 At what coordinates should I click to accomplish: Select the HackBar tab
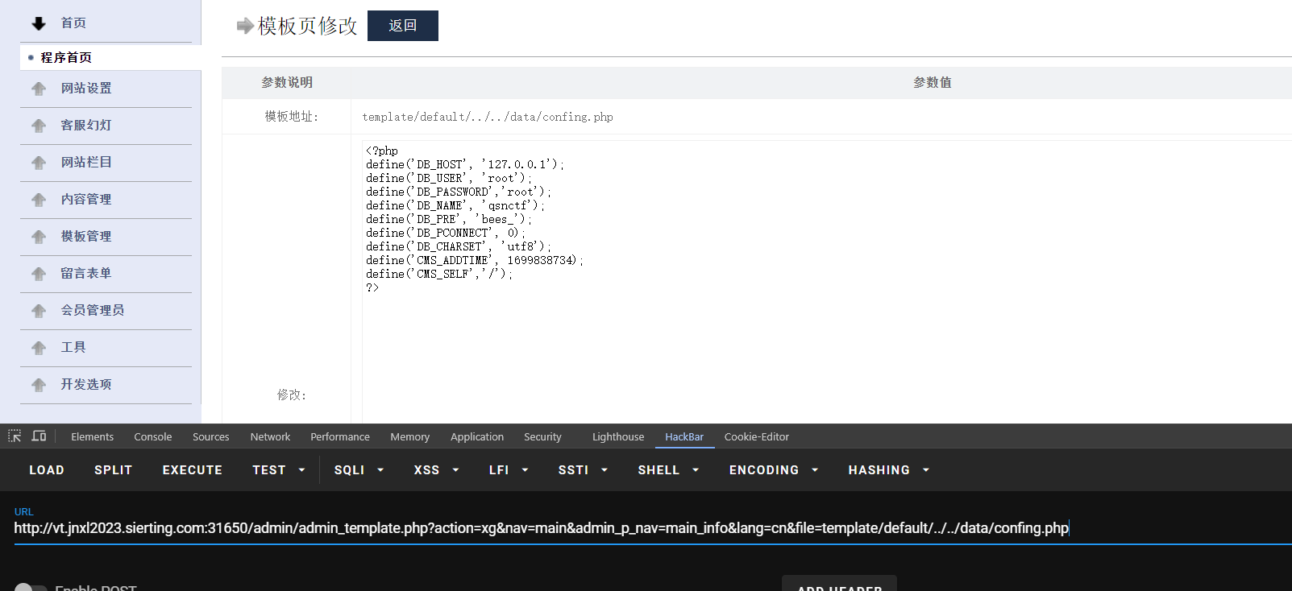click(x=684, y=436)
